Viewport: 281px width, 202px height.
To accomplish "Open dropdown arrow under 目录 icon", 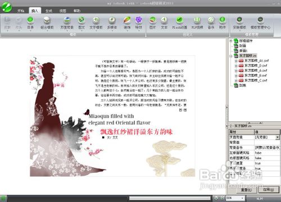I will [x=30, y=31].
